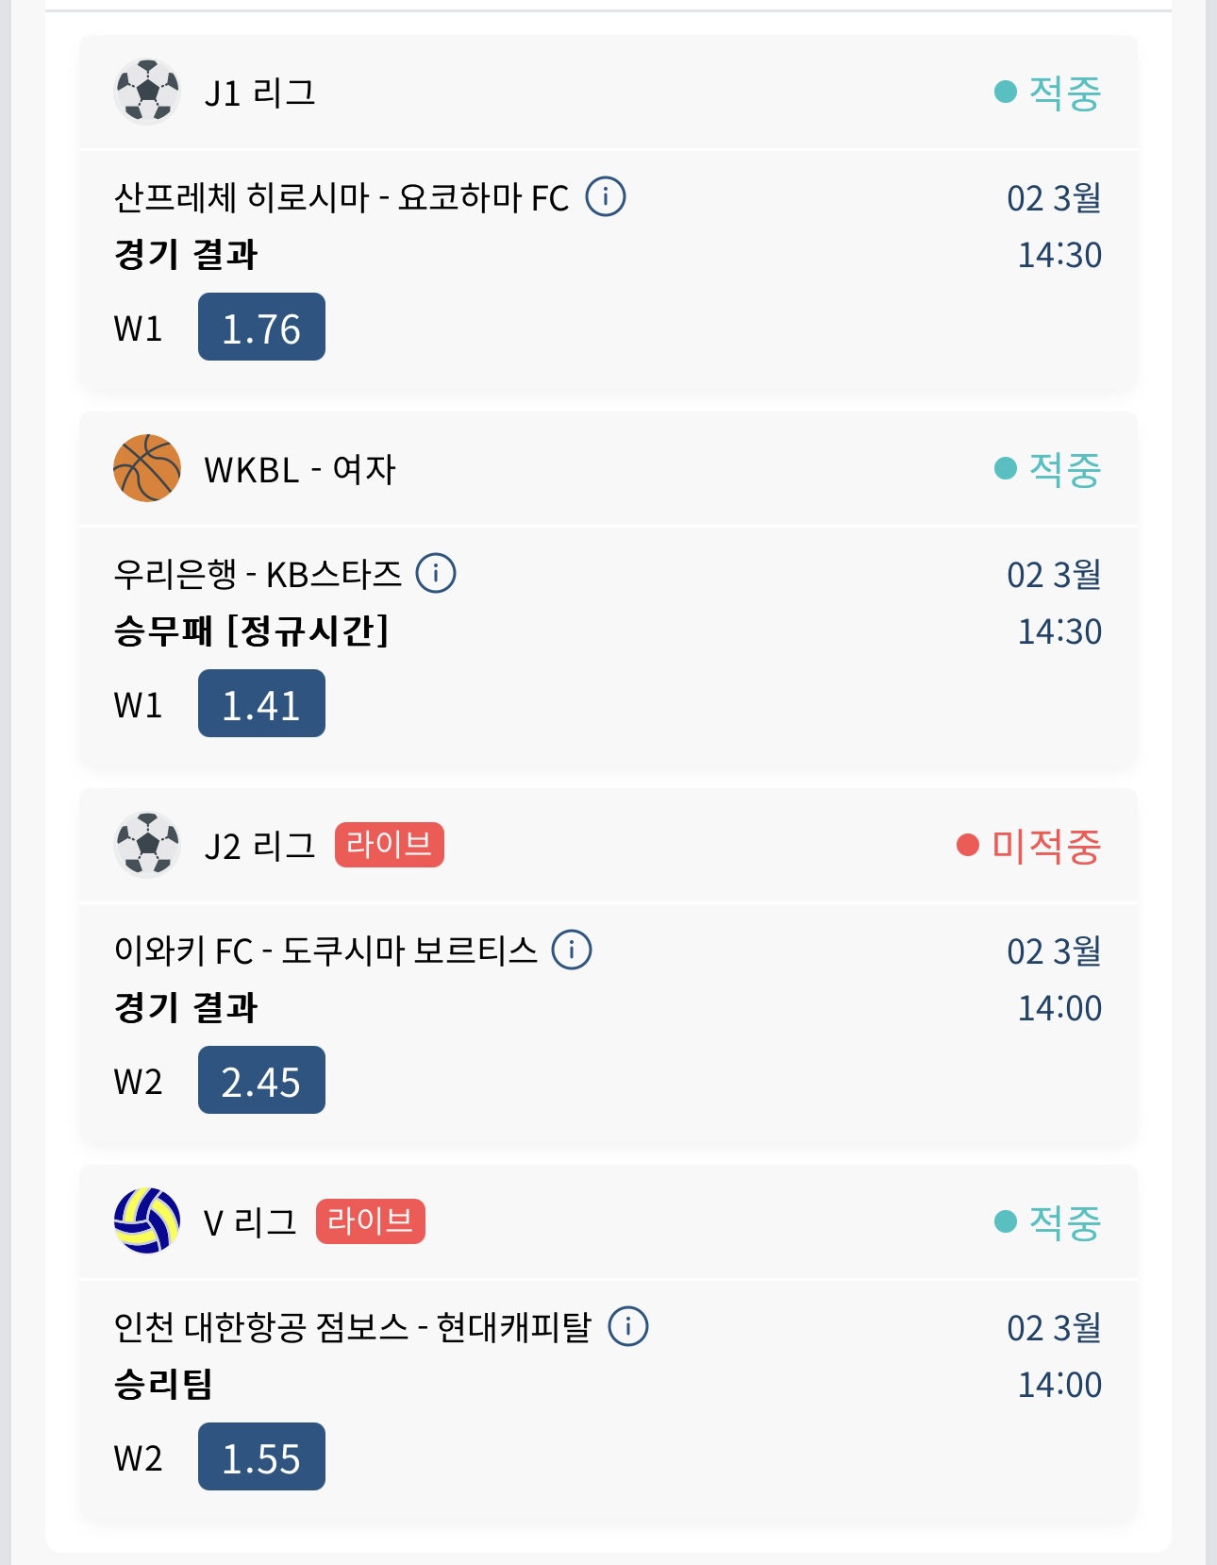This screenshot has height=1565, width=1217.
Task: Click the J1 리그 league name
Action: (x=260, y=93)
